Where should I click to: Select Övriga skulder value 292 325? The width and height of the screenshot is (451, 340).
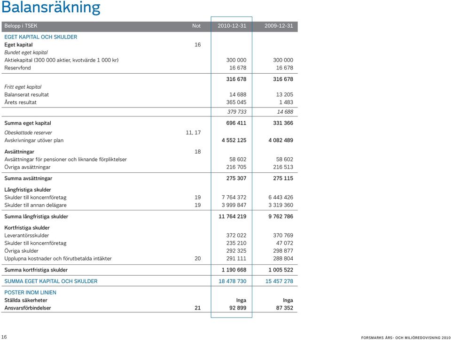(x=236, y=251)
